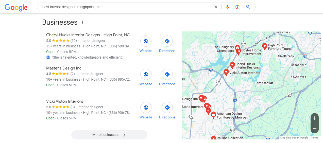The width and height of the screenshot is (323, 143).
Task: Click the More businesses button
Action: point(109,135)
